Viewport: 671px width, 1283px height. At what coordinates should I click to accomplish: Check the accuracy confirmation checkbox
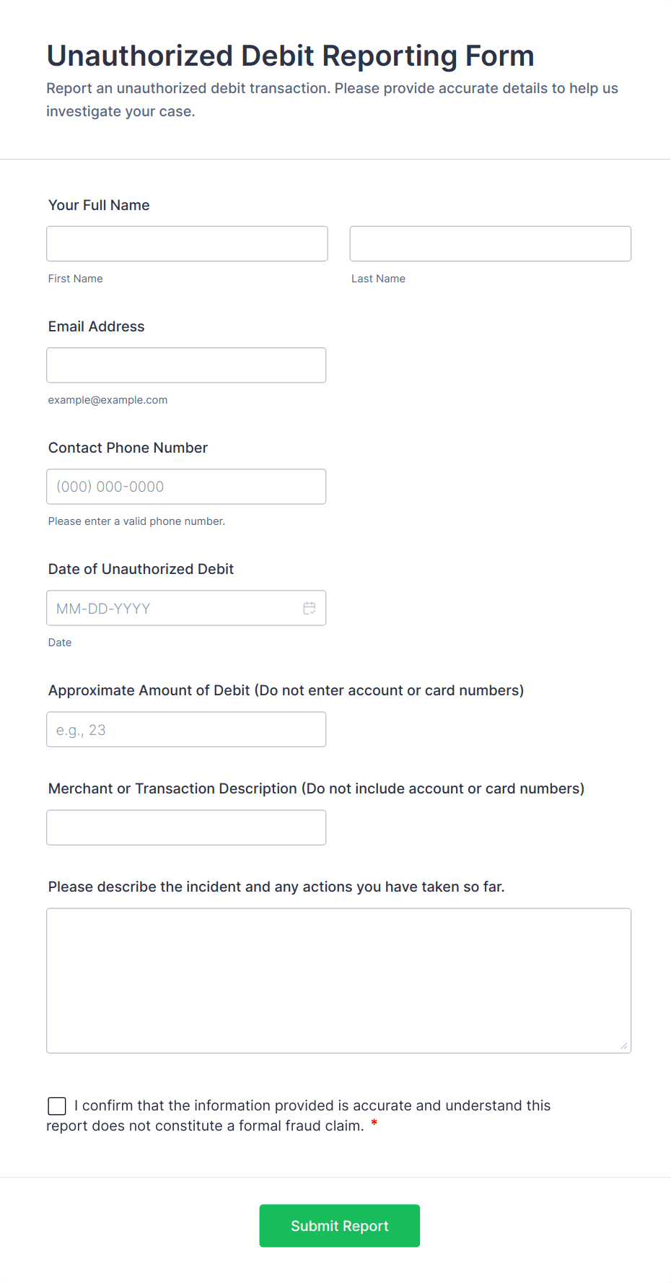pos(57,1105)
